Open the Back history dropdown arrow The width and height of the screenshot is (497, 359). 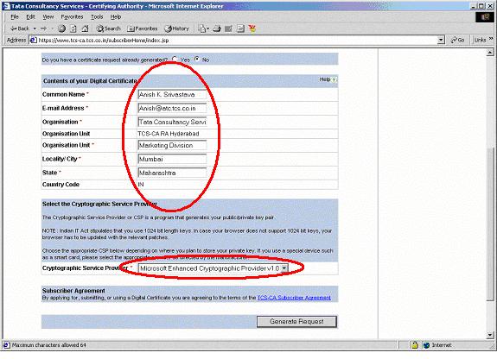coord(35,28)
